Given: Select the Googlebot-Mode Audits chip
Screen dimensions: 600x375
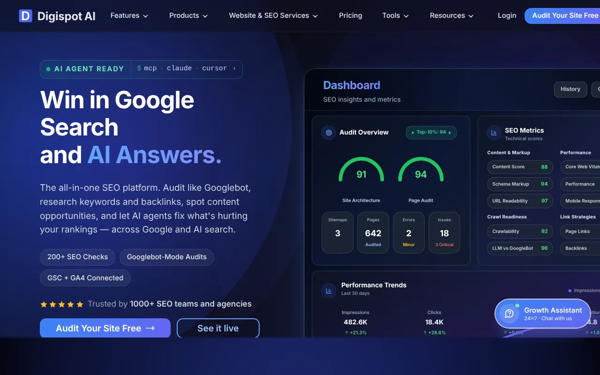Looking at the screenshot, I should coord(167,257).
